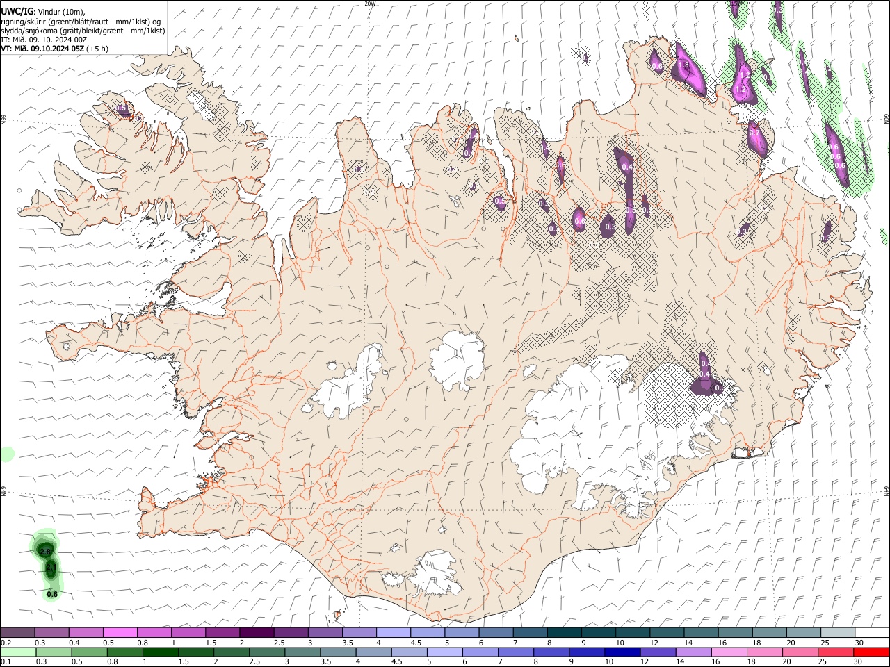Click the '20W' longitude label at top
Viewport: 890px width, 667px height.
370,3
